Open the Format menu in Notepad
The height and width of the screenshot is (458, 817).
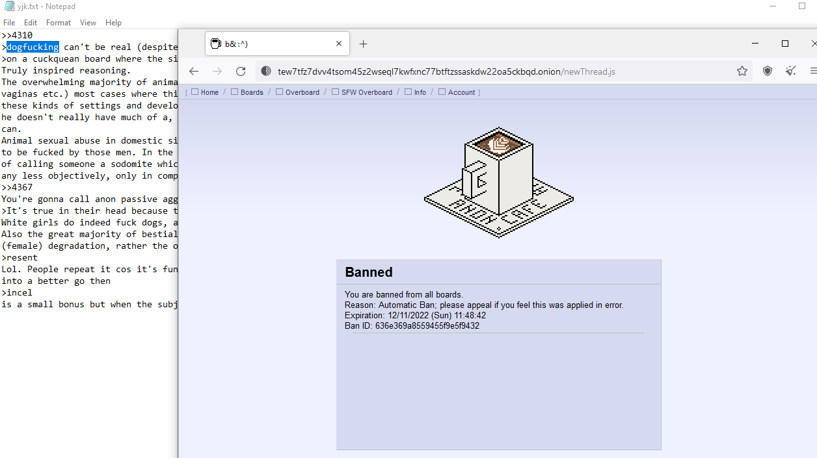(x=59, y=23)
